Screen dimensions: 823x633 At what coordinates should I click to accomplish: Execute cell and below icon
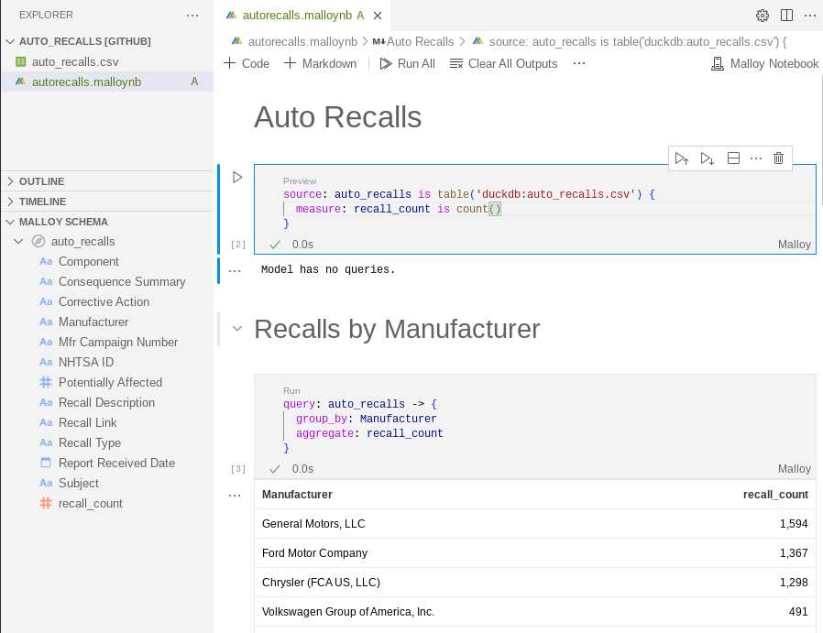tap(707, 158)
